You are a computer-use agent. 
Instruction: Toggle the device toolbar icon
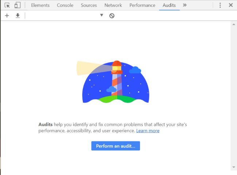click(18, 5)
